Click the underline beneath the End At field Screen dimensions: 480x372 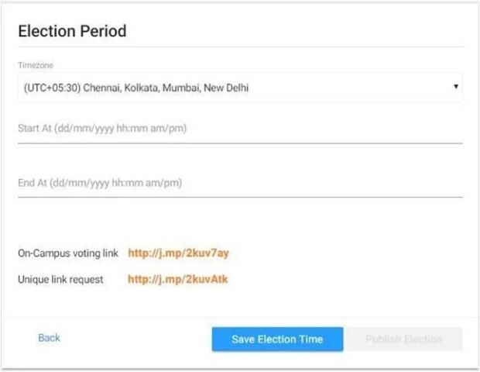(x=240, y=197)
